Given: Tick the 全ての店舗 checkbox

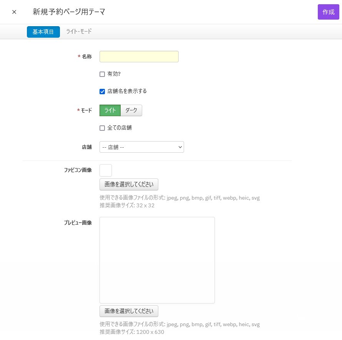Looking at the screenshot, I should [102, 128].
